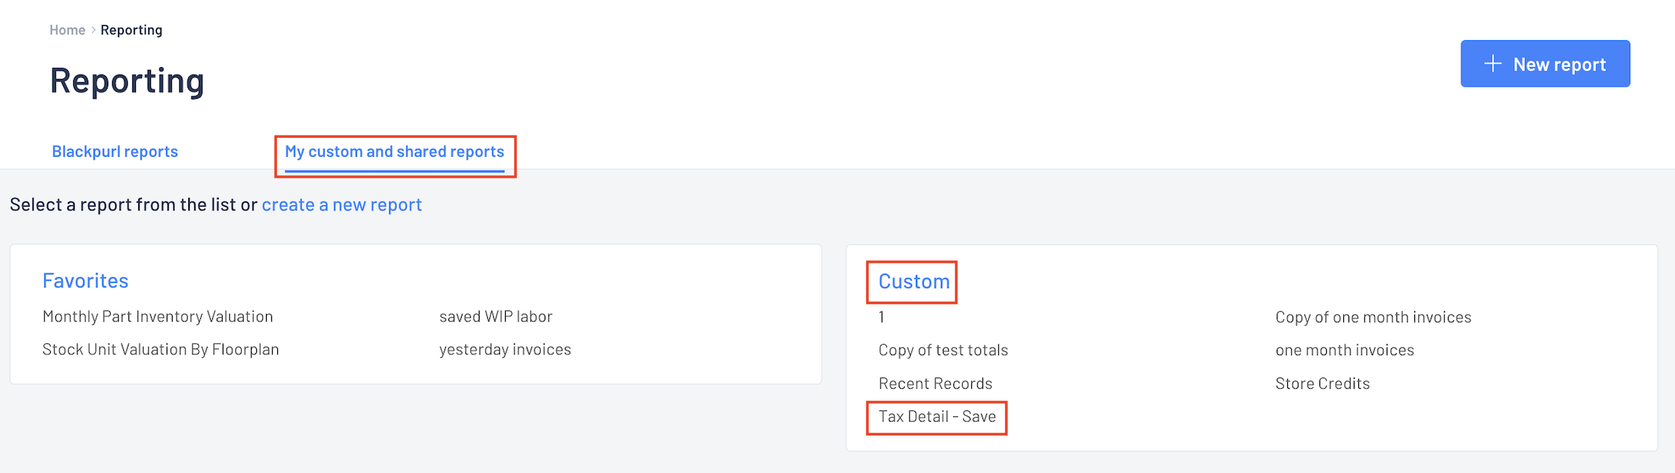Image resolution: width=1675 pixels, height=473 pixels.
Task: Open the Custom section heading
Action: click(914, 281)
